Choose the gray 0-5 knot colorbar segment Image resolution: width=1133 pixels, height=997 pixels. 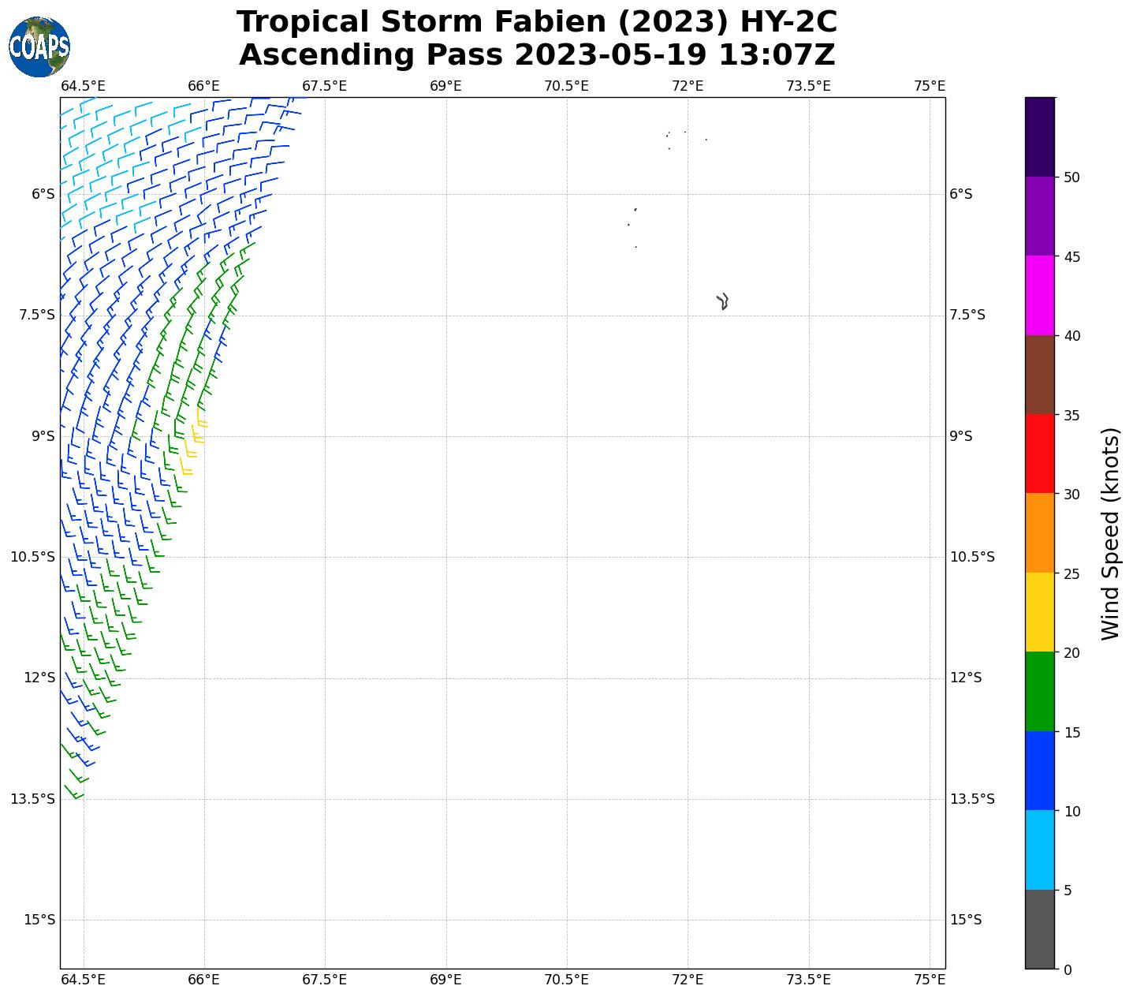coord(1039,929)
